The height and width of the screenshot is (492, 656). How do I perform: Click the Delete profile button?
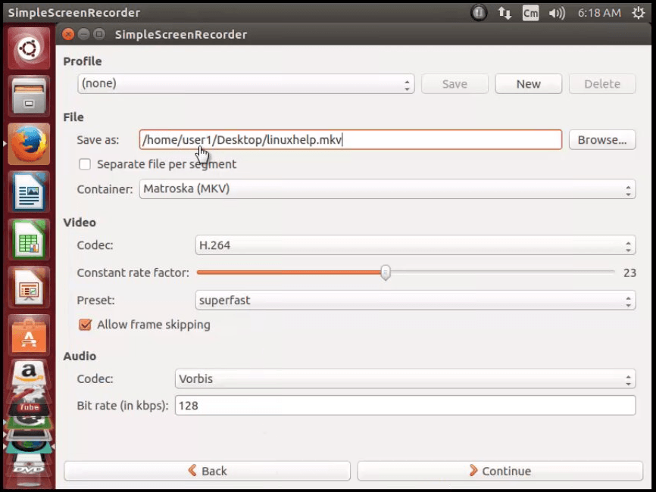click(602, 83)
